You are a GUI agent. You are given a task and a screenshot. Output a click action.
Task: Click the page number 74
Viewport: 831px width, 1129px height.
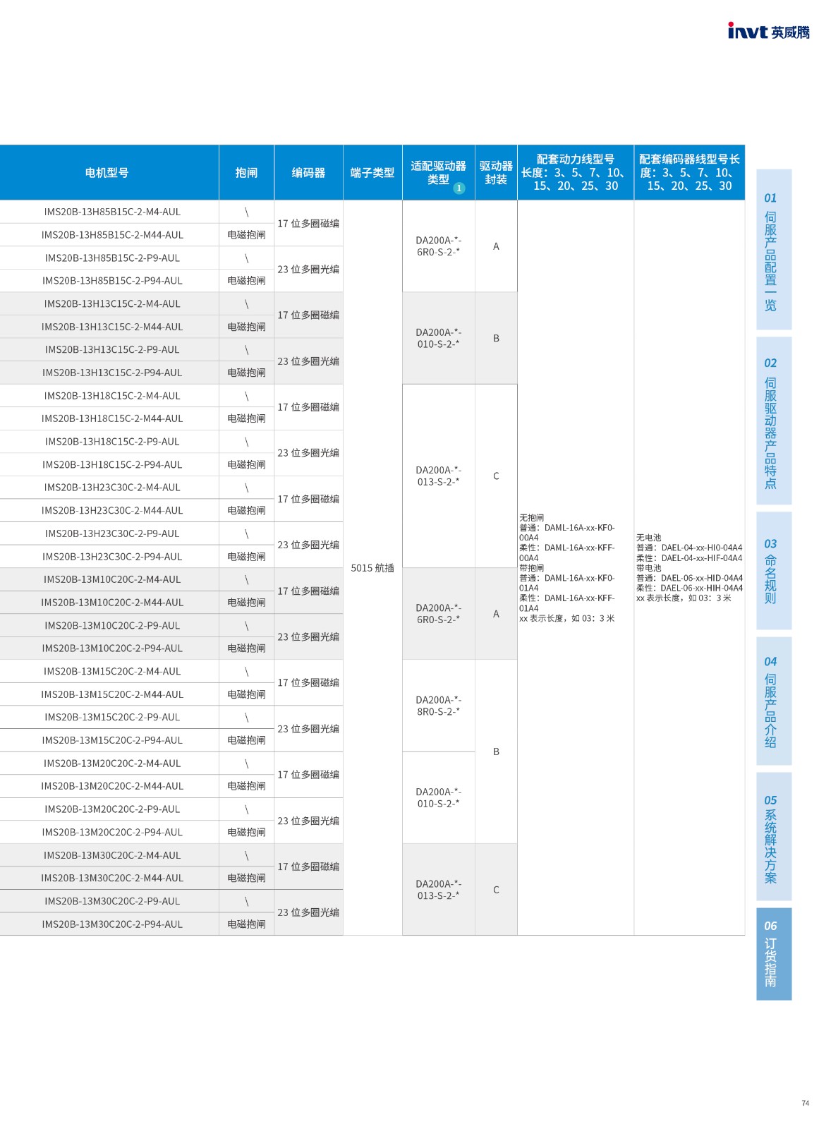point(805,1103)
